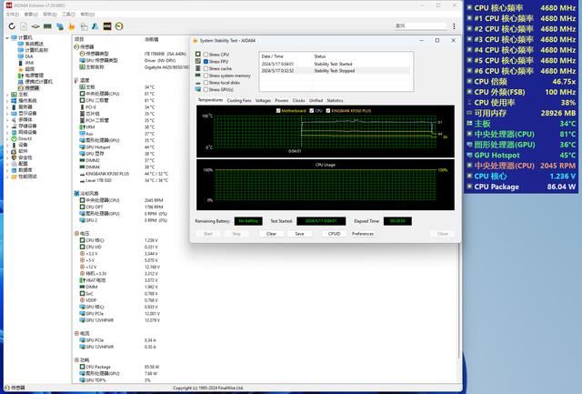The image size is (582, 394).
Task: Enable the Stress cache checkbox
Action: 206,68
